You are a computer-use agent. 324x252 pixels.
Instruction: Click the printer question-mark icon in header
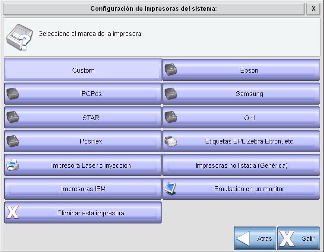click(19, 37)
